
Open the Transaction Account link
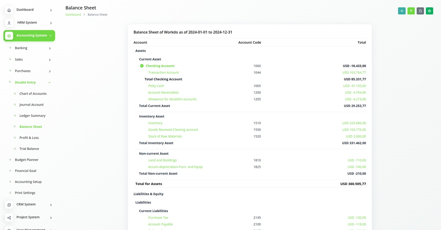[x=163, y=73]
